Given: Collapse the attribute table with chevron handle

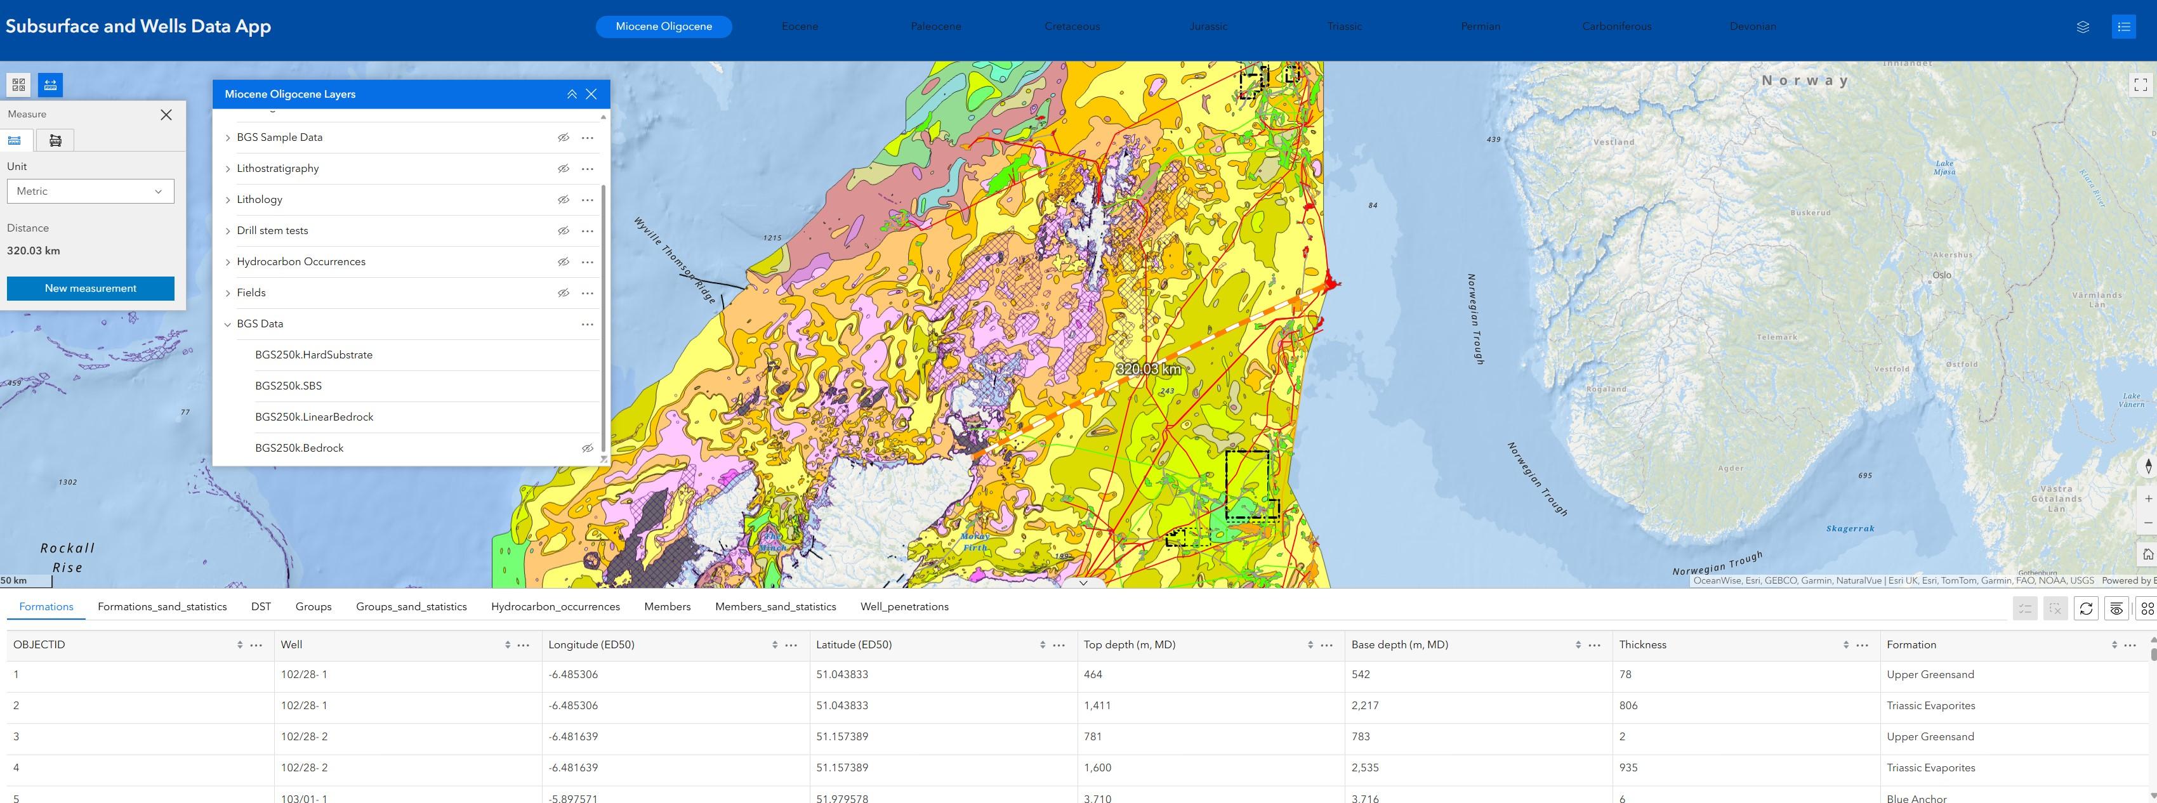Looking at the screenshot, I should (1083, 583).
